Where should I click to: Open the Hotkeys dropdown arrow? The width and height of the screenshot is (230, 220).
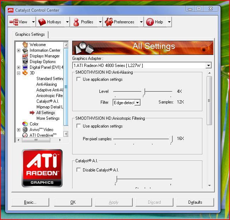[x=67, y=22]
